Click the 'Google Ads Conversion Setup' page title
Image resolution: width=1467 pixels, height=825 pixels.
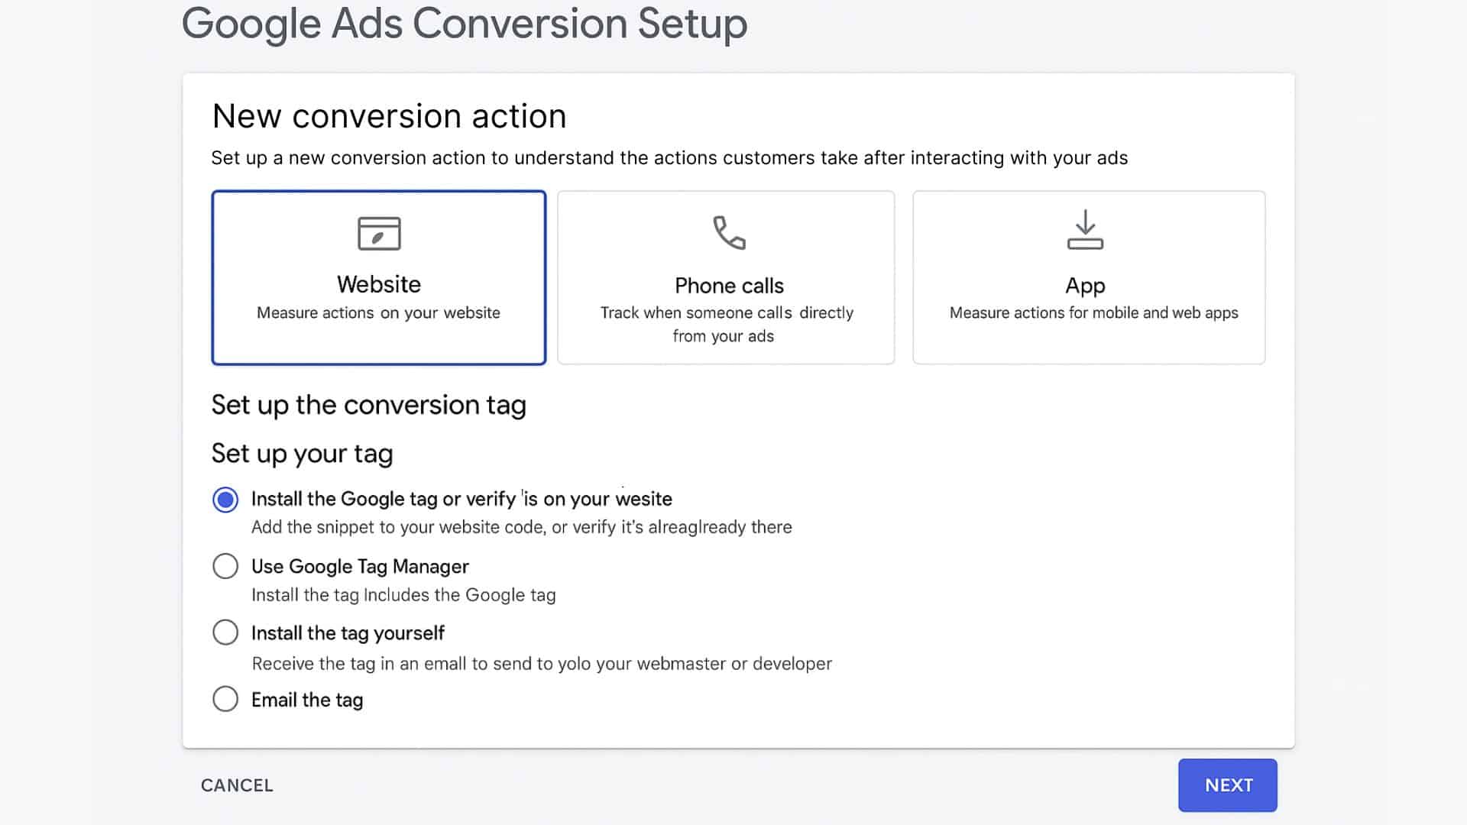(465, 24)
